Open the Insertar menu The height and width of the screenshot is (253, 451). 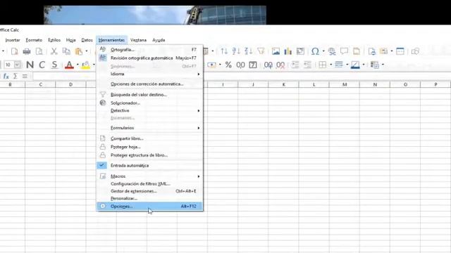(13, 40)
